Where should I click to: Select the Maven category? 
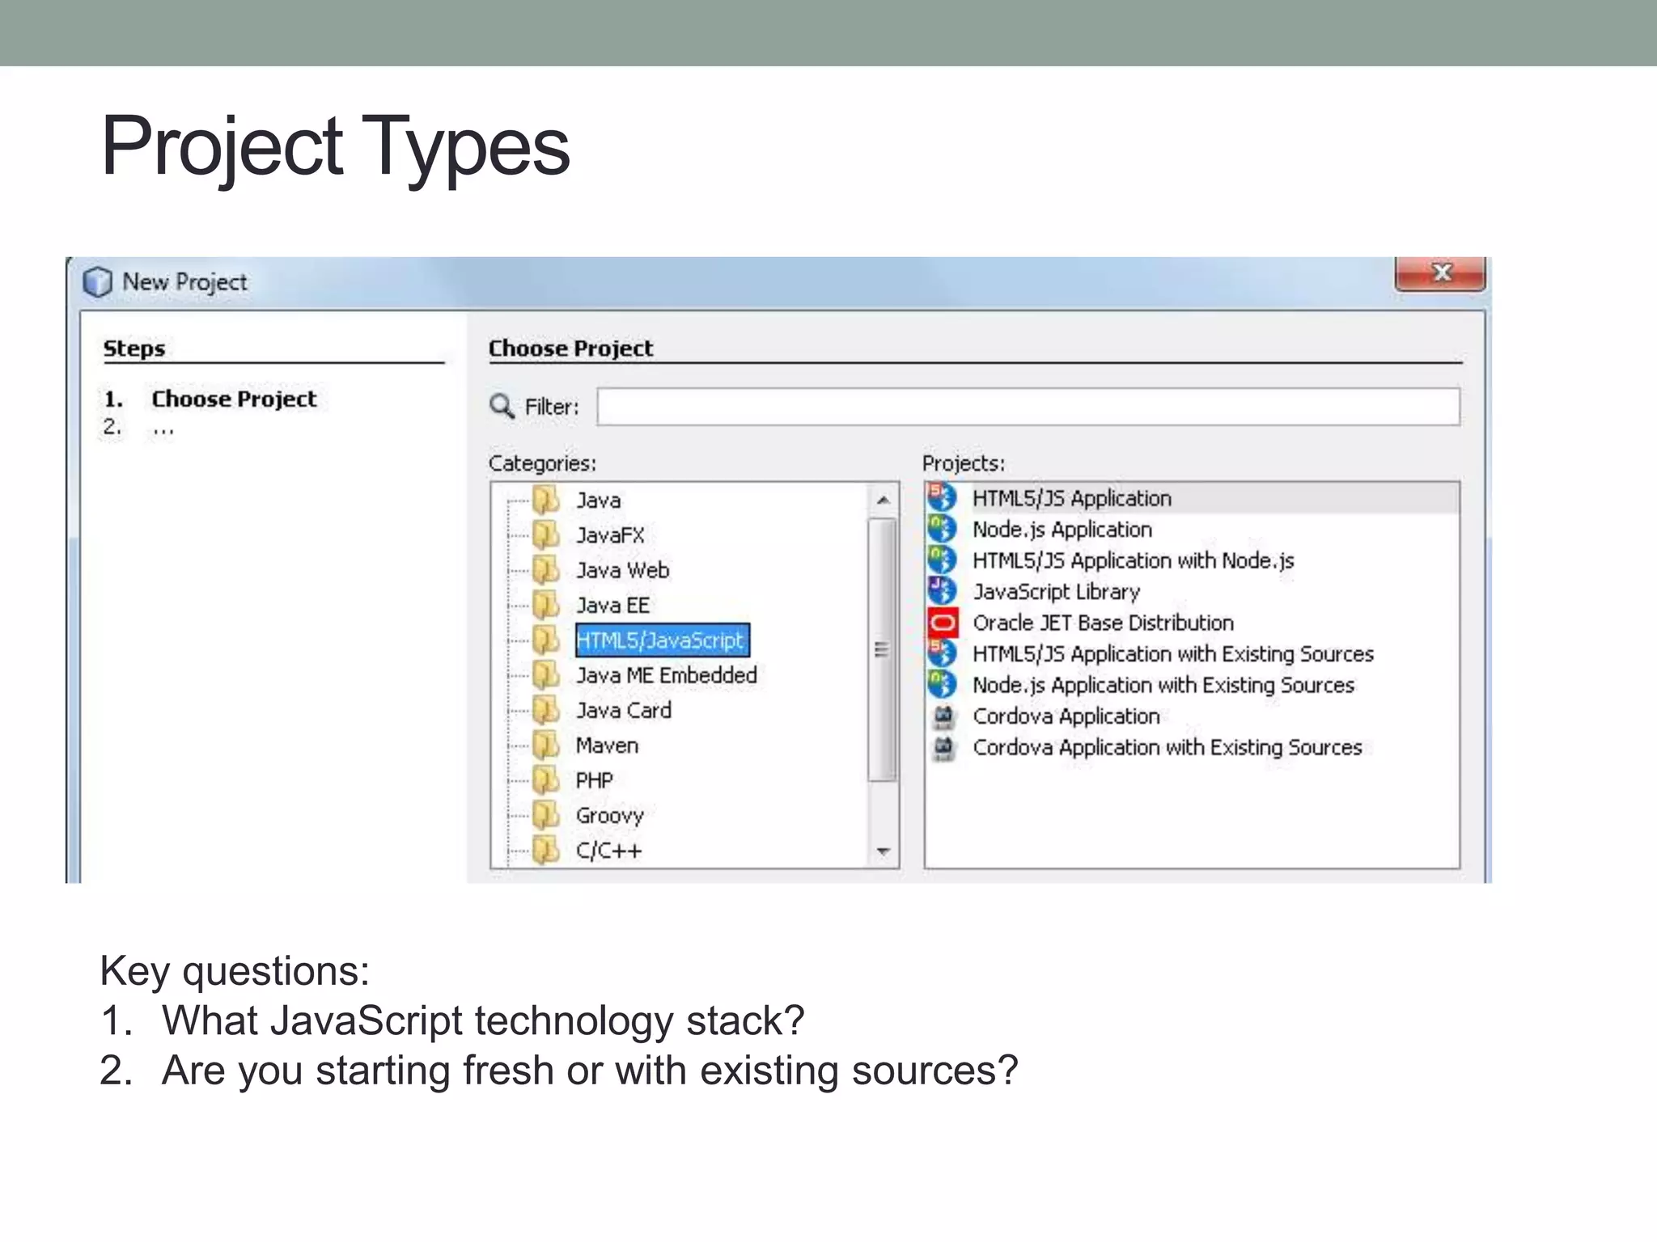[607, 746]
